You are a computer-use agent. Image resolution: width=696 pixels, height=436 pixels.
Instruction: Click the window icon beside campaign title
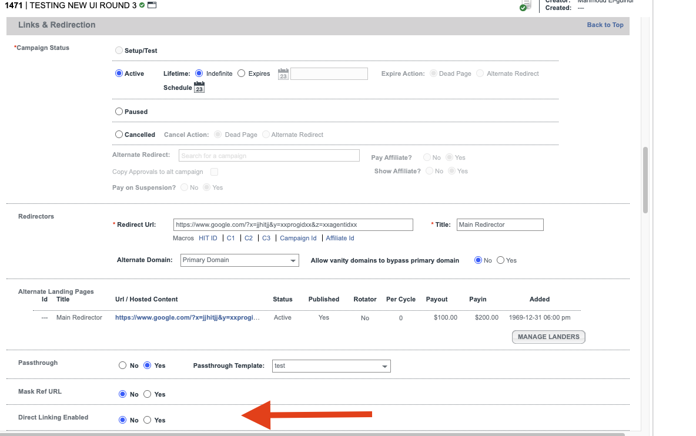pos(152,5)
